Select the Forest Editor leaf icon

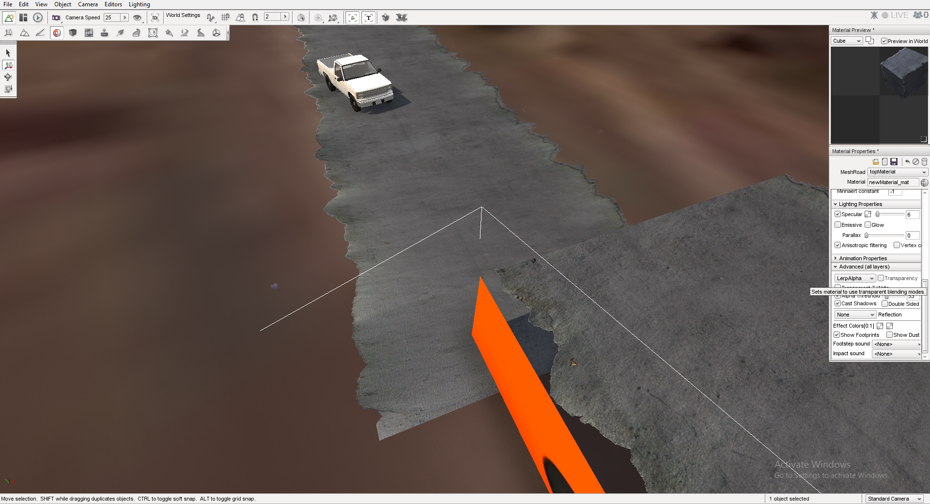tap(121, 33)
